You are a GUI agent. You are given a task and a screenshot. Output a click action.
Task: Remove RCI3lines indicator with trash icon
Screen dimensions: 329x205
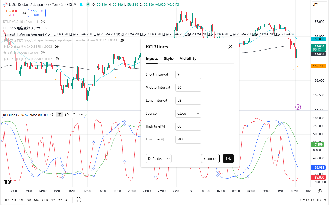coord(74,115)
